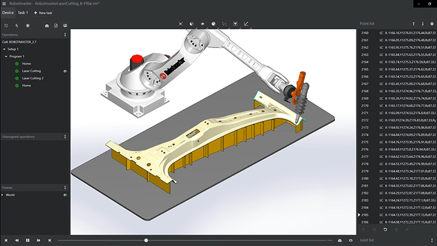The width and height of the screenshot is (437, 246).
Task: Fast forward the simulation
Action: (x=38, y=240)
